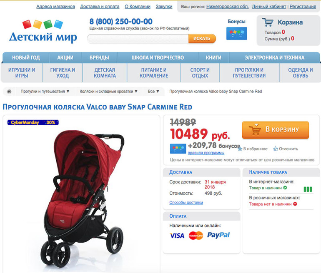Select the VISA payment logo

tap(177, 236)
